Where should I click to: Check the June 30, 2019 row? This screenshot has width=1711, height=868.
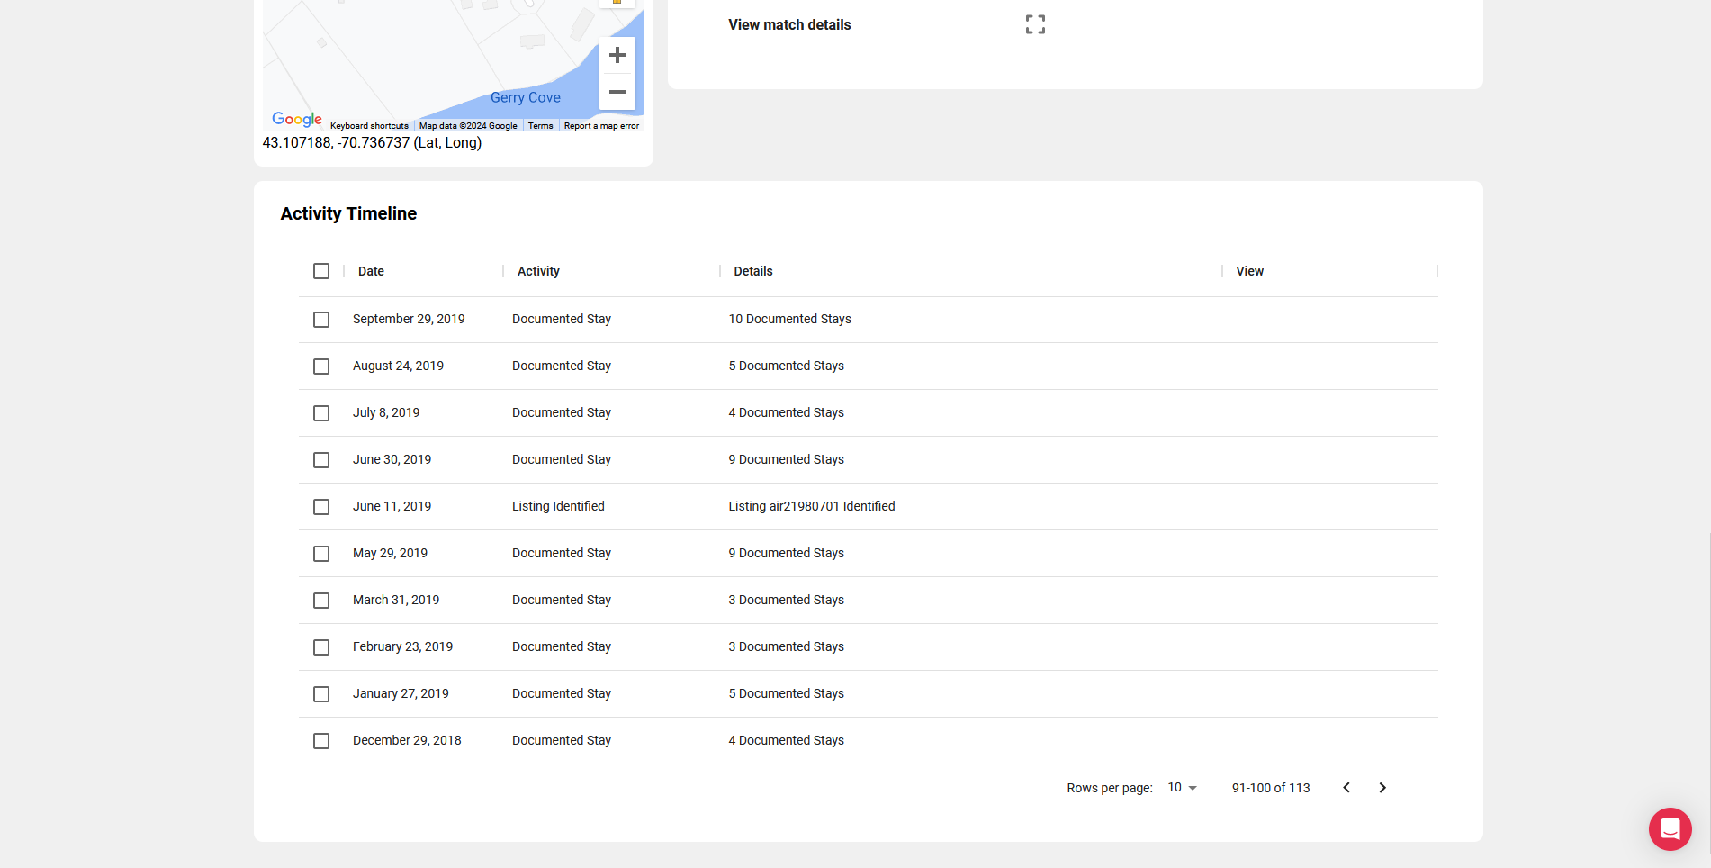321,460
